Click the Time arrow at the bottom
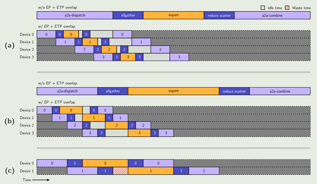Screen dimensions: 317x184 35,180
